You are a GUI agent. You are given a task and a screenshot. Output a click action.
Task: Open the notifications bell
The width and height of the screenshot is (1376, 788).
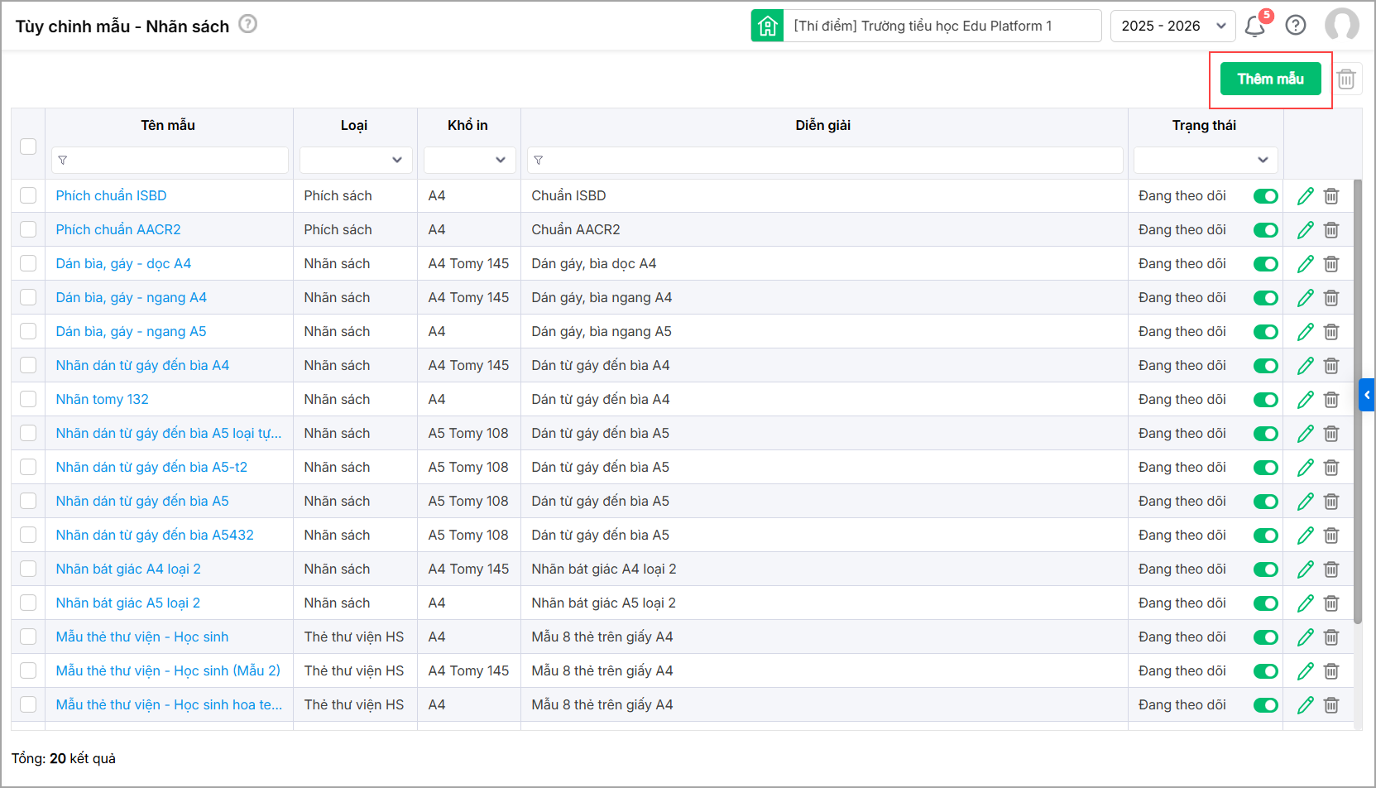click(x=1255, y=26)
